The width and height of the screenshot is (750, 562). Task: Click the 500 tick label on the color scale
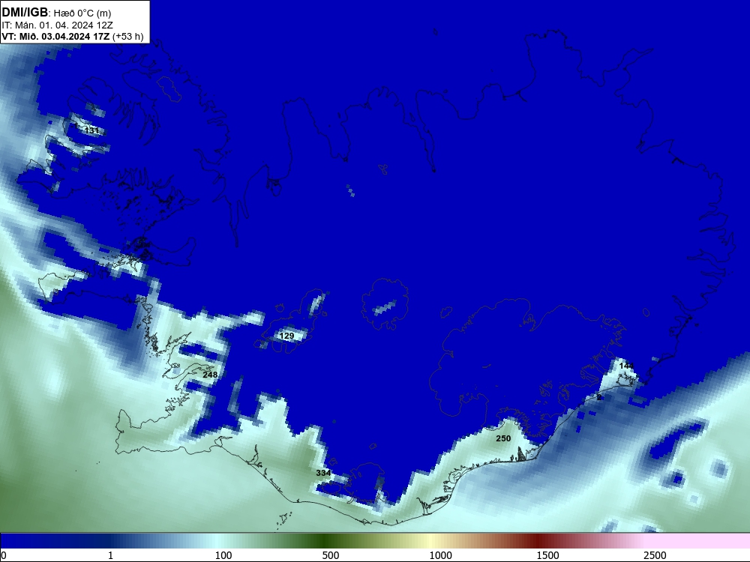(x=331, y=555)
